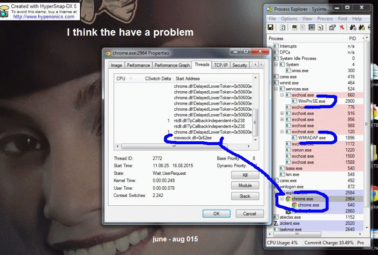Image resolution: width=378 pixels, height=255 pixels.
Task: Switch to the Security tab
Action: 240,65
